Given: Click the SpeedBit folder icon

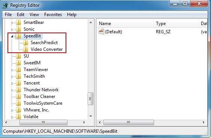Looking at the screenshot, I should (18, 36).
